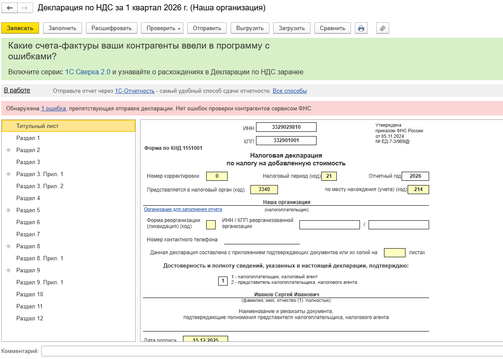503x359 pixels.
Task: Click the reorganized organization ИНН field
Action: pos(329,225)
